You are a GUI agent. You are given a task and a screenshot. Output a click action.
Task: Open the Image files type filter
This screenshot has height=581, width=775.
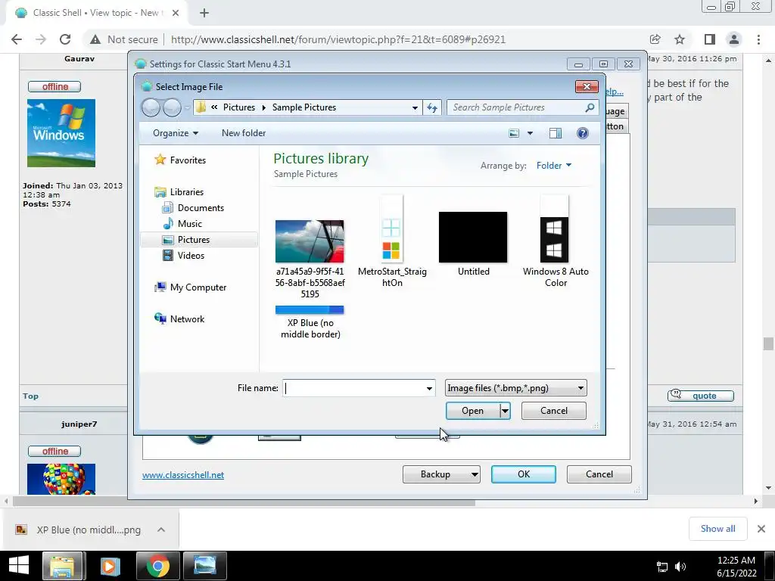point(515,388)
